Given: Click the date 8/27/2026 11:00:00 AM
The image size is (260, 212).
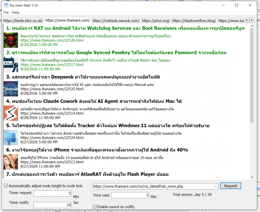Looking at the screenshot, I should [x=40, y=167].
